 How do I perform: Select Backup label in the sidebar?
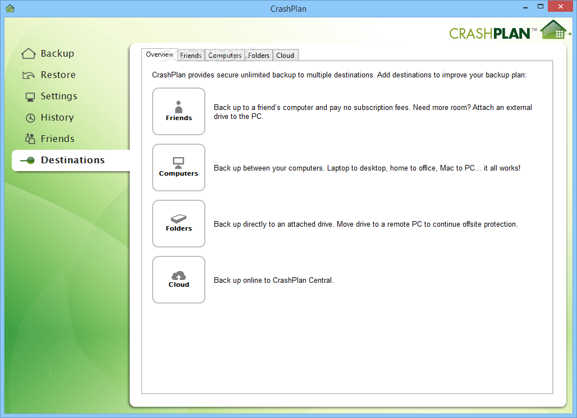tap(57, 54)
